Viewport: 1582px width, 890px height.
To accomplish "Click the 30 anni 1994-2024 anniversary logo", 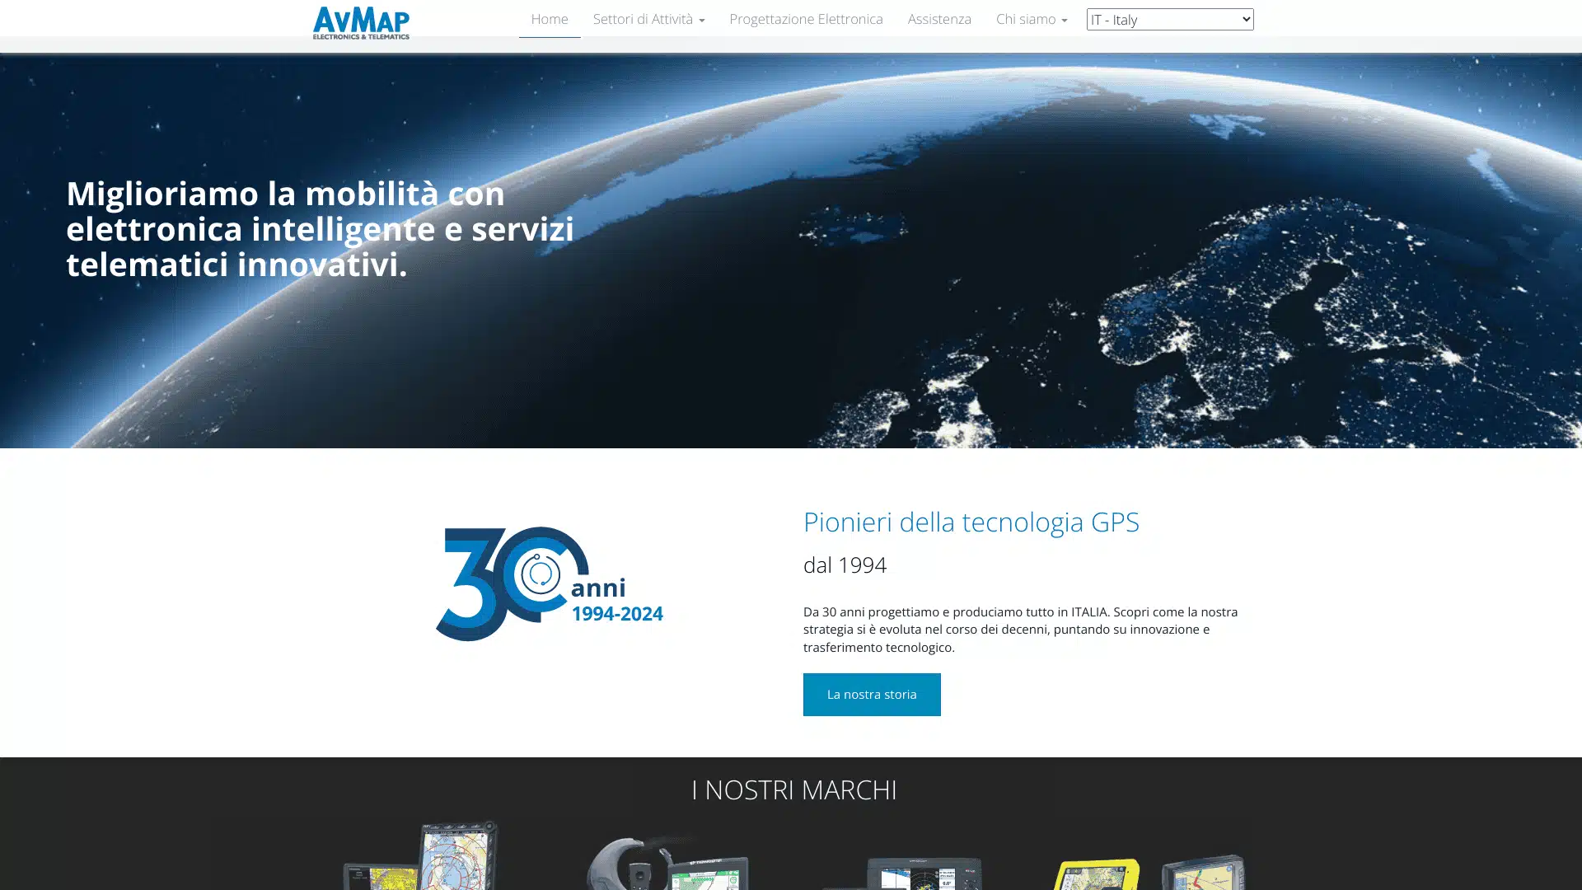I will pyautogui.click(x=549, y=583).
